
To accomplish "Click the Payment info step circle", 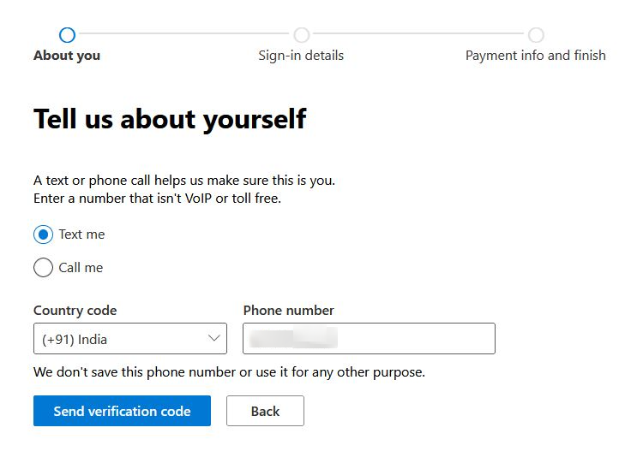I will click(536, 35).
